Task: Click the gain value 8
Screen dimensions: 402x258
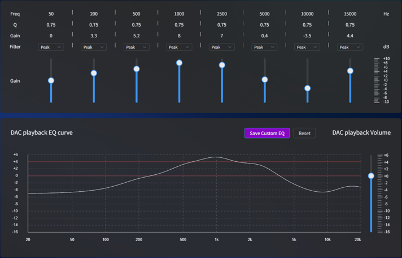Action: coord(179,36)
